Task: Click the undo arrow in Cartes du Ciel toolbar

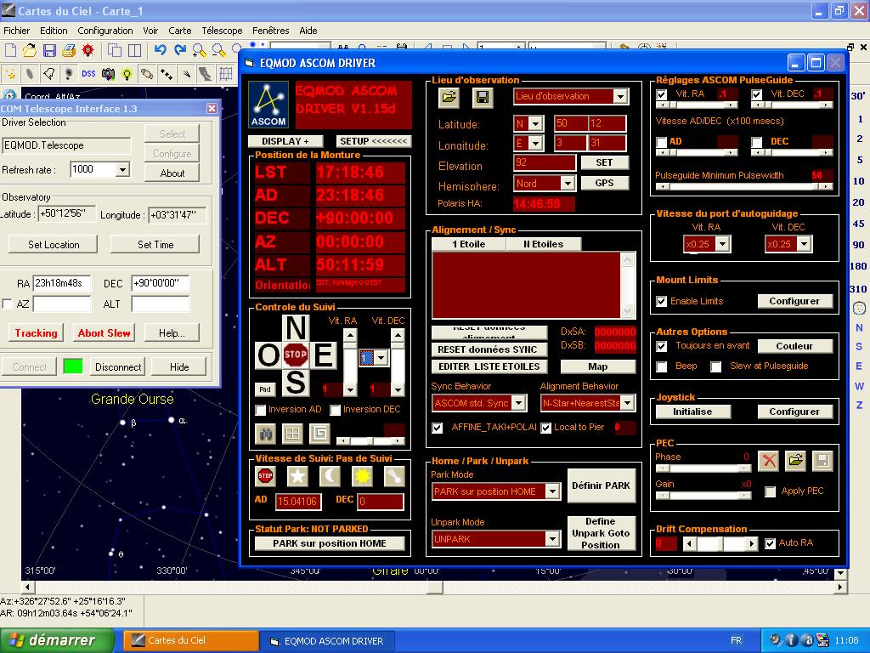Action: [161, 51]
